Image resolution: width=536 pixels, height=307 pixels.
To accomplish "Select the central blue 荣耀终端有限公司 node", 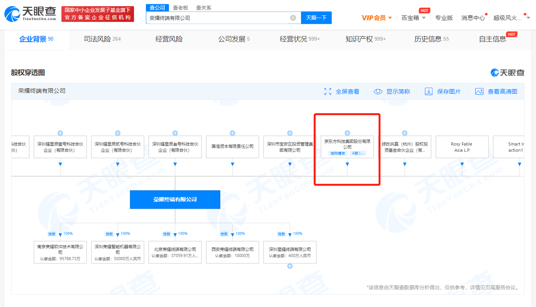I will 175,200.
